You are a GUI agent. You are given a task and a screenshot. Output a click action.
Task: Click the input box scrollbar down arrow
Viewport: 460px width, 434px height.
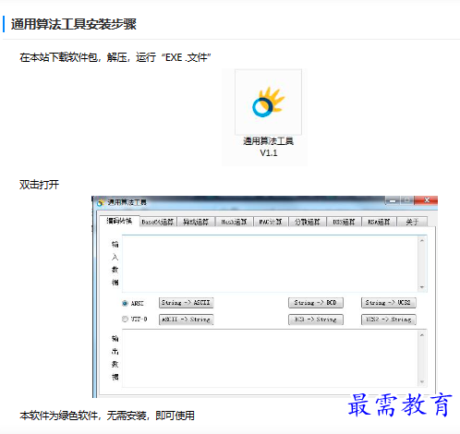422,287
